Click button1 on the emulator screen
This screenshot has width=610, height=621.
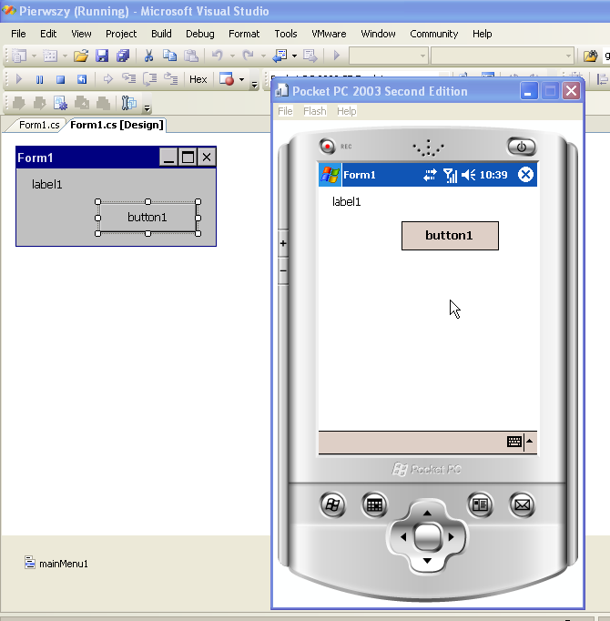coord(450,236)
